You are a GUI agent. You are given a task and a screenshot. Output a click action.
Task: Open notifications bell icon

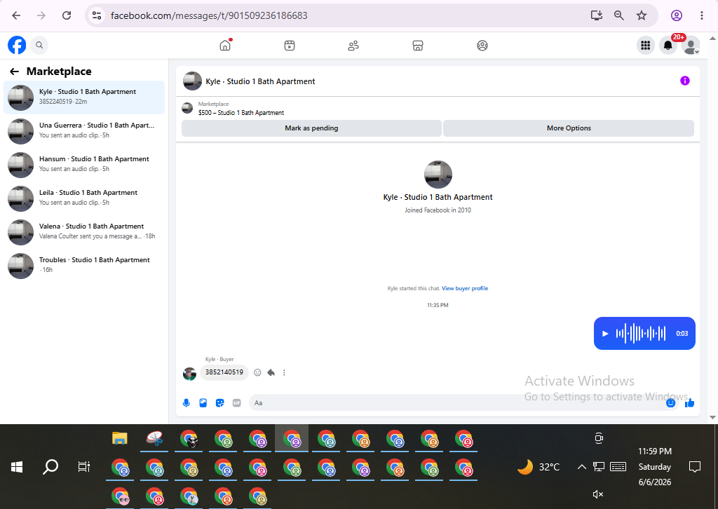(668, 46)
